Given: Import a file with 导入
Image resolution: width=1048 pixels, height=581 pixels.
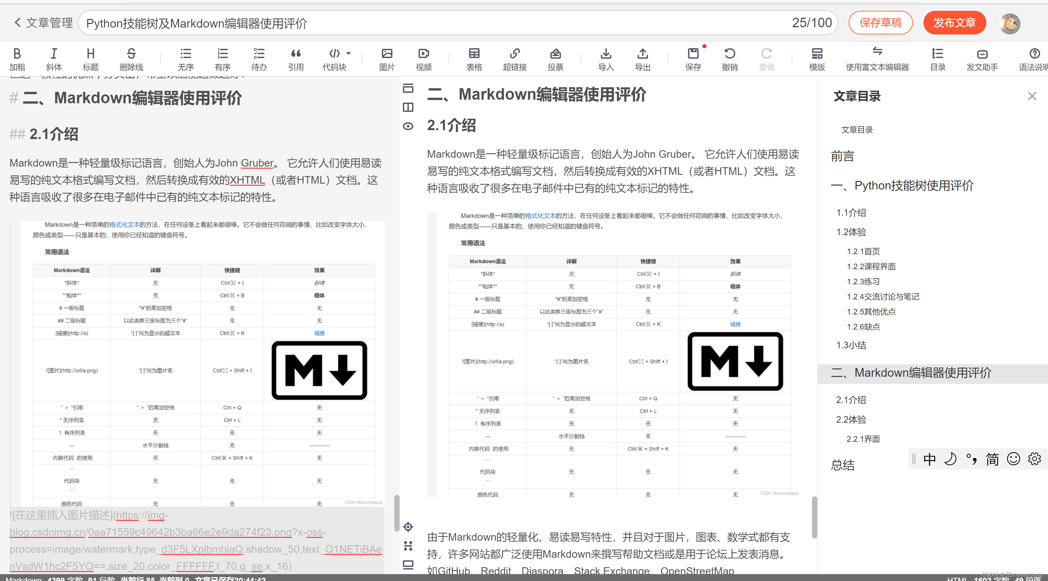Looking at the screenshot, I should 606,59.
